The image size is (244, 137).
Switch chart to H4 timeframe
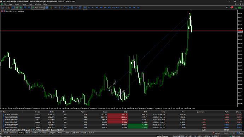click(x=134, y=7)
